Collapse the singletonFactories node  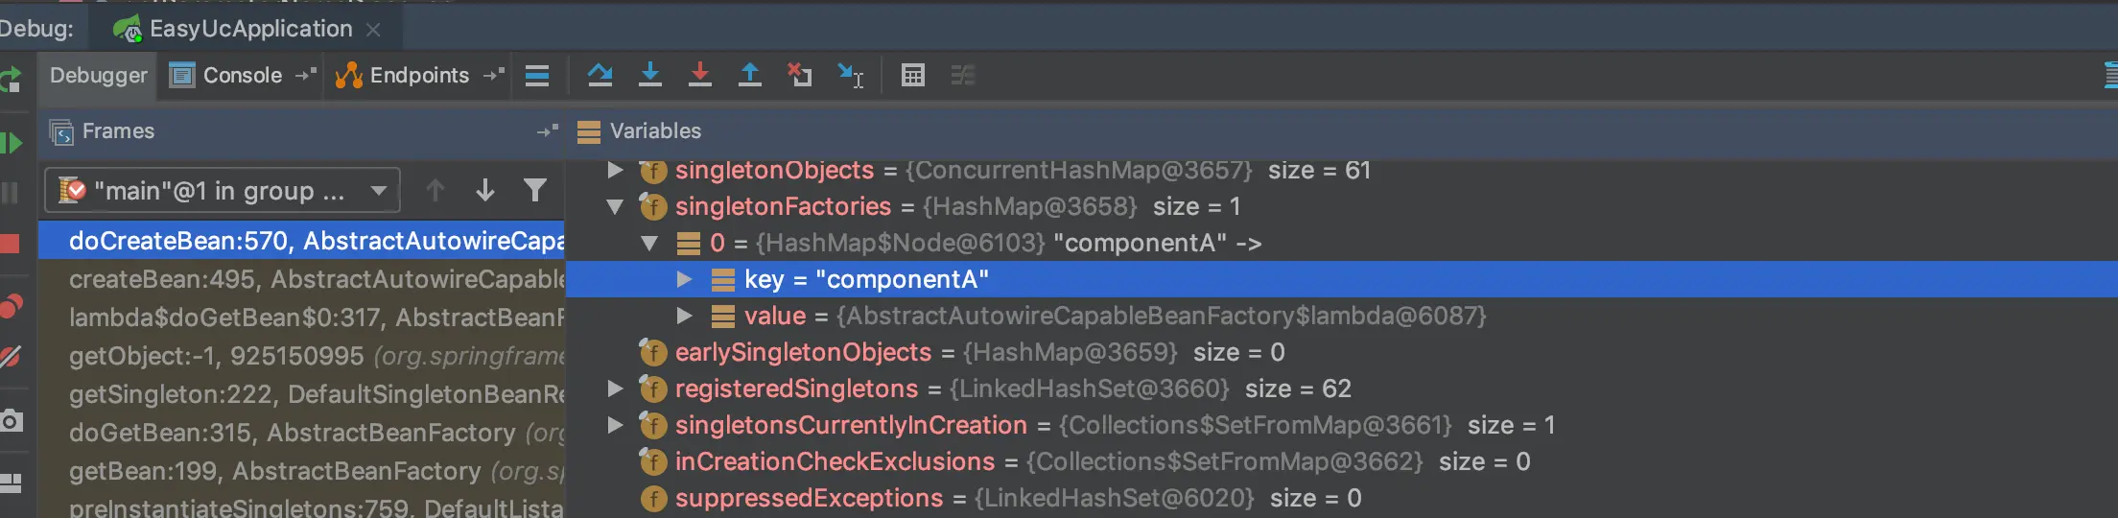615,206
